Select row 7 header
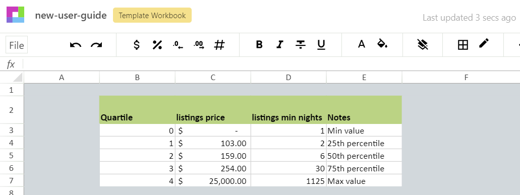Image resolution: width=520 pixels, height=195 pixels. [x=12, y=181]
